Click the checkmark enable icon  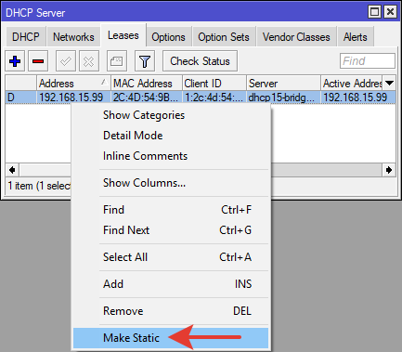point(66,61)
